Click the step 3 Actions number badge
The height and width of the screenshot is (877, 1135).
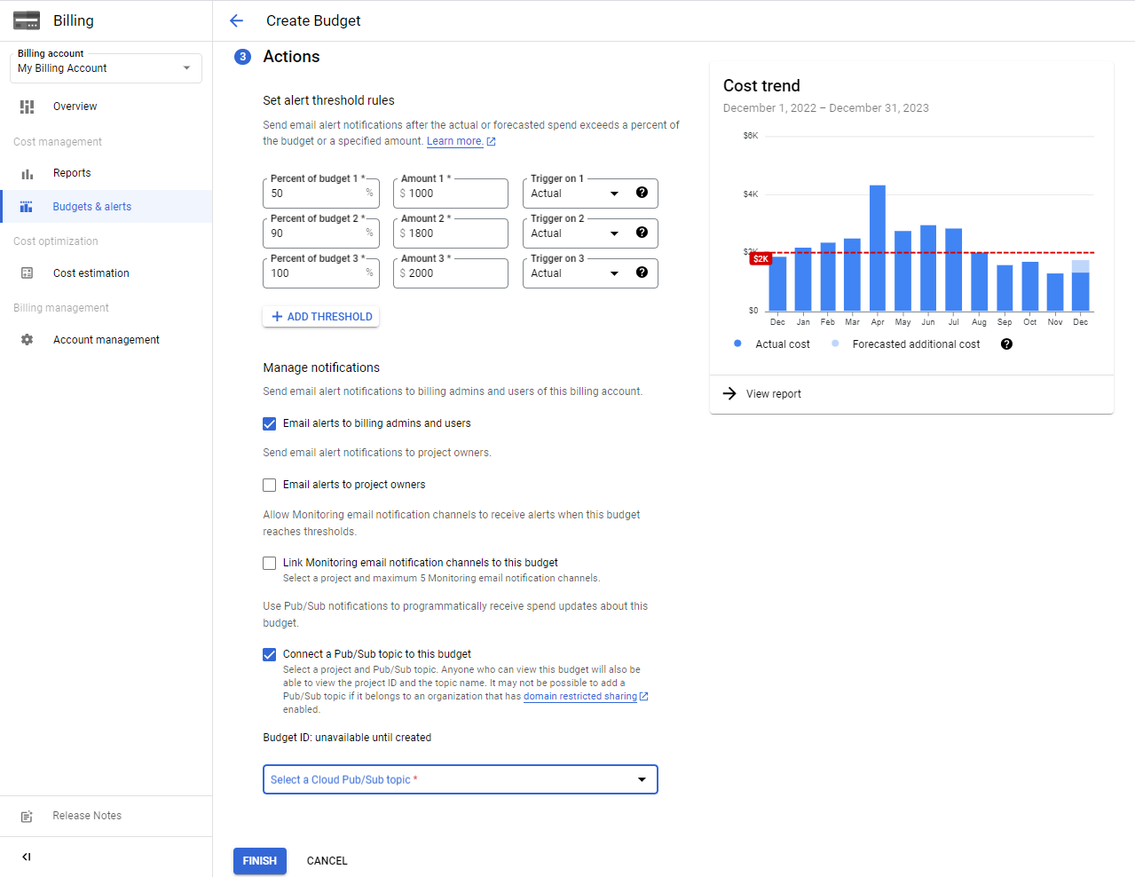pyautogui.click(x=242, y=57)
